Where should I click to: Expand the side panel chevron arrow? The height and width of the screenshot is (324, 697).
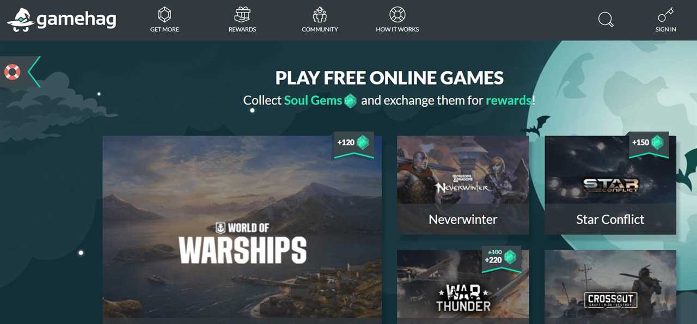click(x=34, y=71)
